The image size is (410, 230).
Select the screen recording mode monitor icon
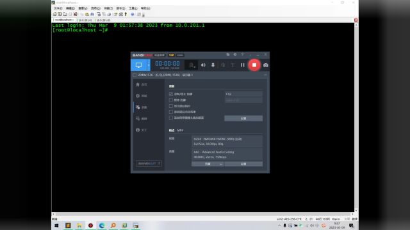(x=138, y=65)
